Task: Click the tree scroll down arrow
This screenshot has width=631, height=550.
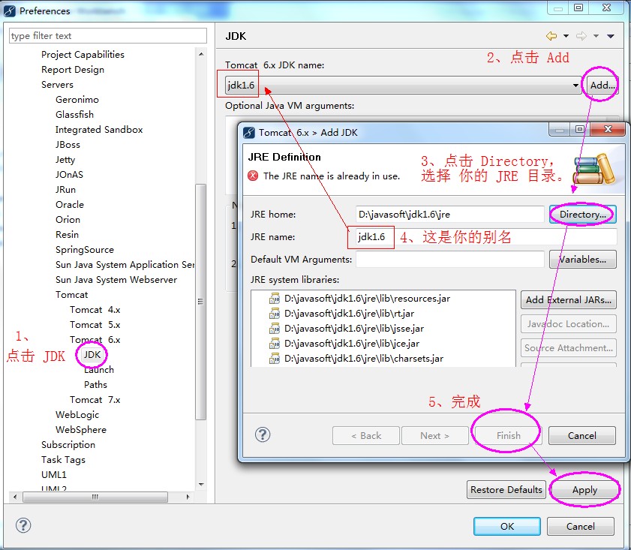Action: tap(201, 485)
